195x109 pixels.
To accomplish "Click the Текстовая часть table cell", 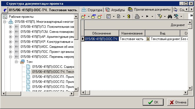I will (x=132, y=39).
